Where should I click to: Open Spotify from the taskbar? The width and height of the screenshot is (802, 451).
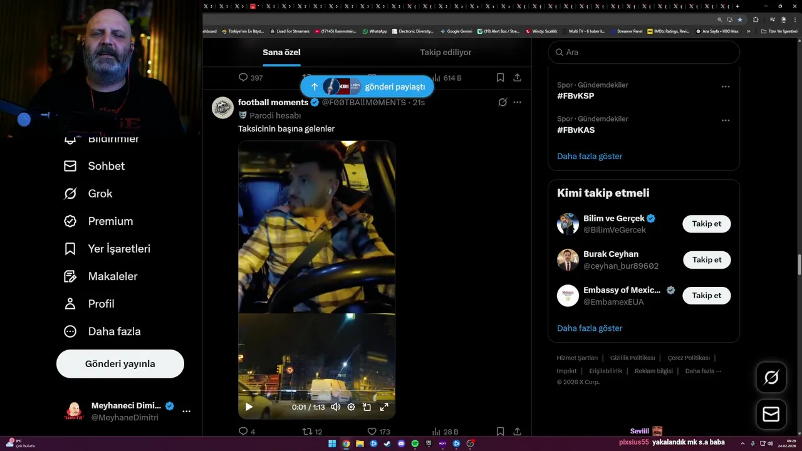pos(415,443)
